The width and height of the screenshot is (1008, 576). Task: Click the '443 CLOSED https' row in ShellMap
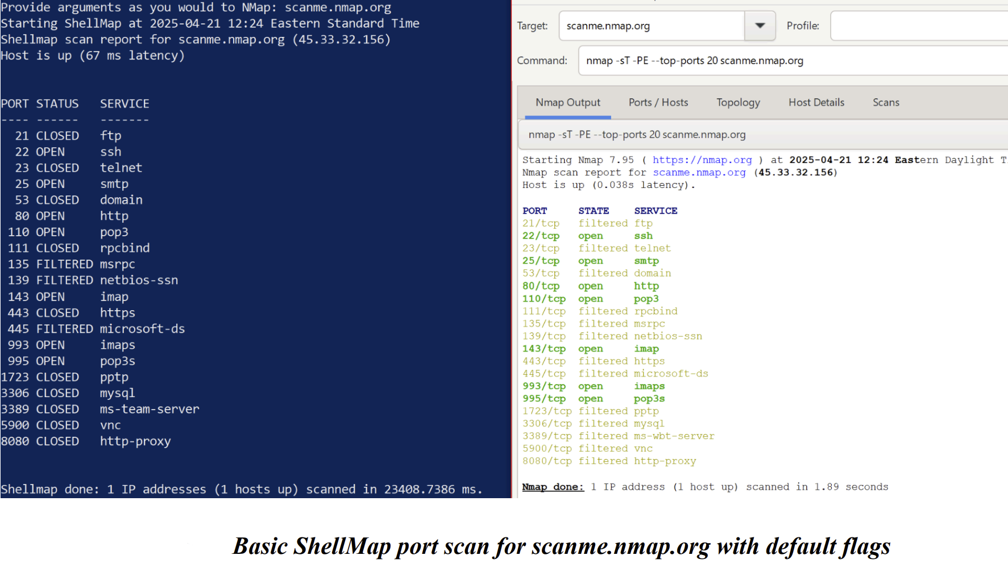click(x=71, y=313)
